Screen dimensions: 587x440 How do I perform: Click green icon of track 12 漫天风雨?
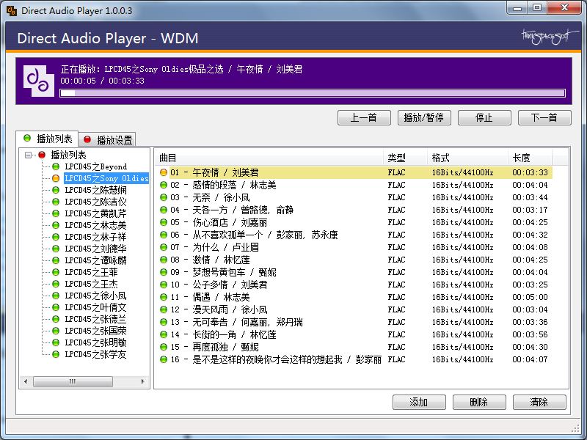point(164,309)
